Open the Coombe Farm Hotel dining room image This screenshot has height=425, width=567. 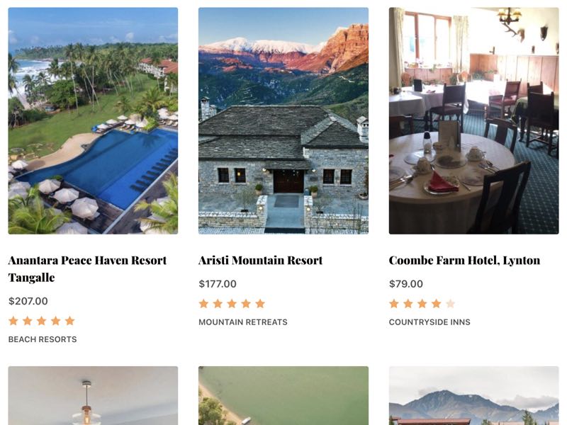[x=473, y=120]
